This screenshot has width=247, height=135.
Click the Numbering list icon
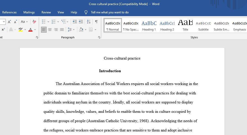tap(54, 22)
